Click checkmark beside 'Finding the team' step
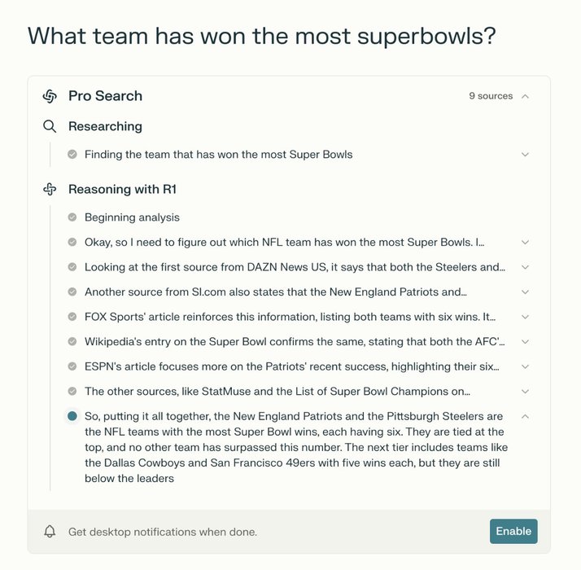 click(72, 155)
